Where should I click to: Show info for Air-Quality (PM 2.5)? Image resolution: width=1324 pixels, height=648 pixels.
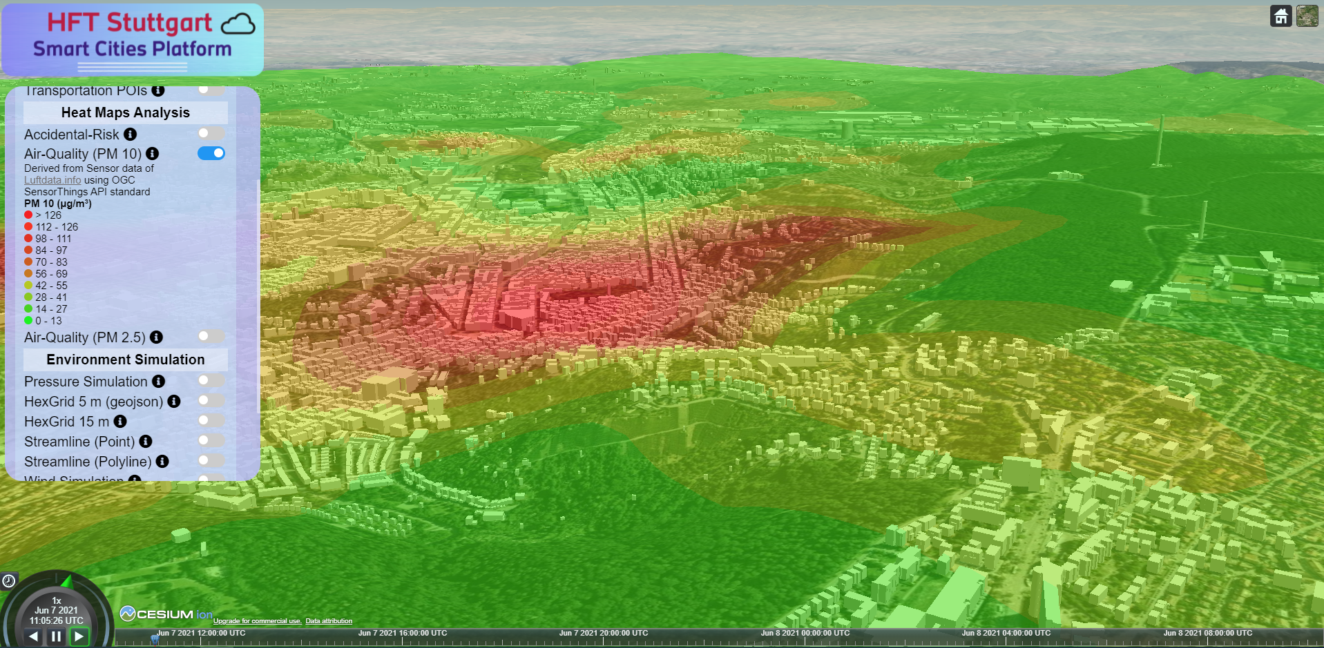(157, 337)
